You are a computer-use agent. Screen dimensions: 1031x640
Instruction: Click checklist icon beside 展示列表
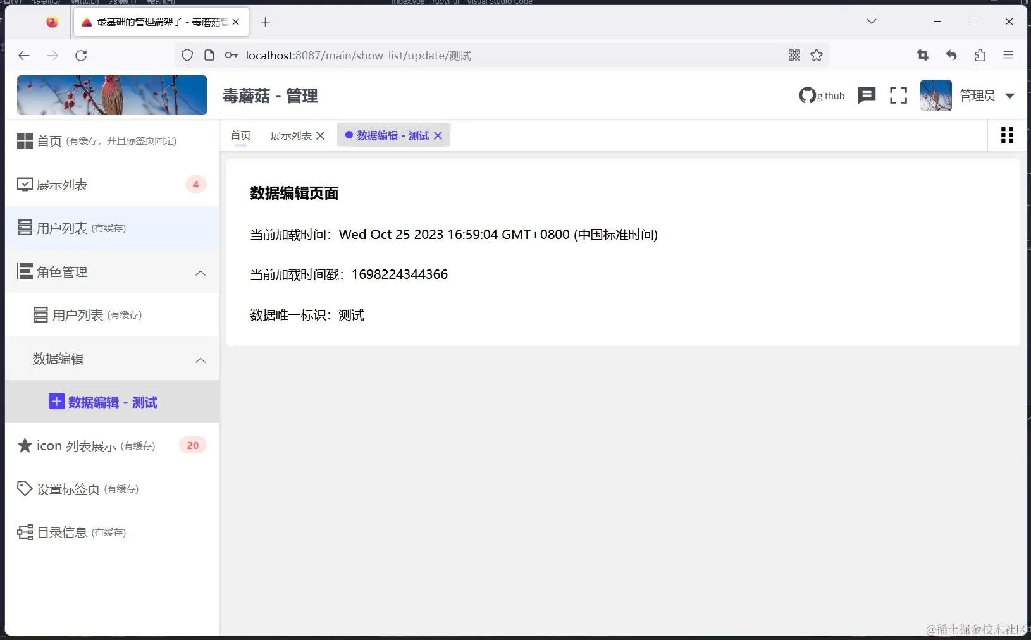pos(25,184)
